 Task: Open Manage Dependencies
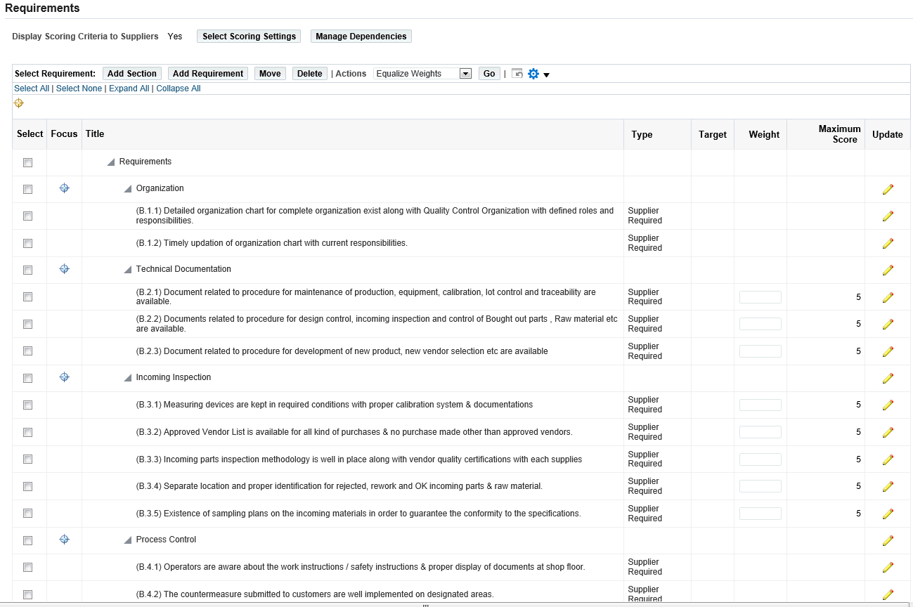tap(361, 36)
